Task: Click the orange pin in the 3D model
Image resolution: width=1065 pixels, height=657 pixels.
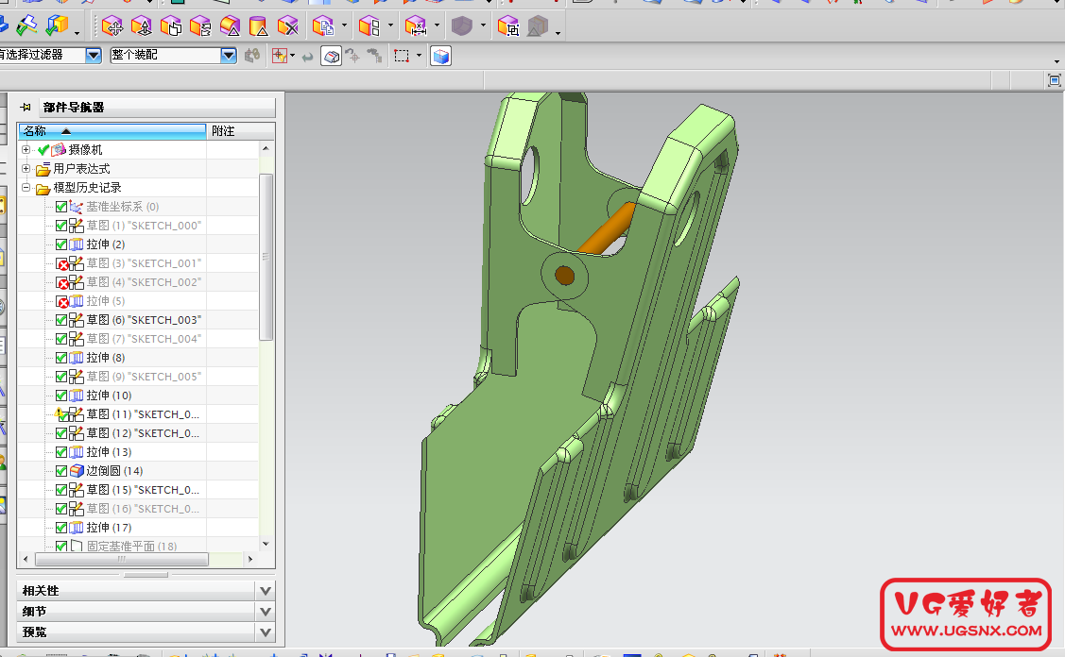Action: coord(606,228)
